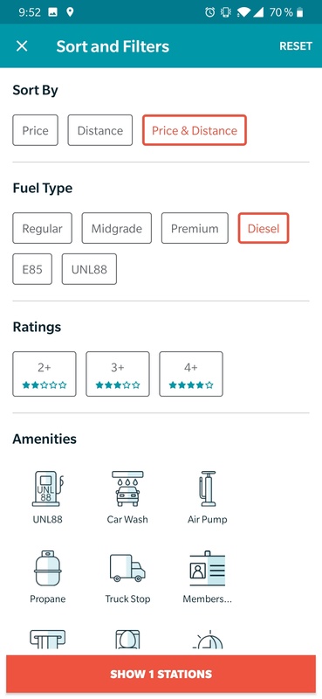
Task: Tap the RESET button
Action: 296,46
